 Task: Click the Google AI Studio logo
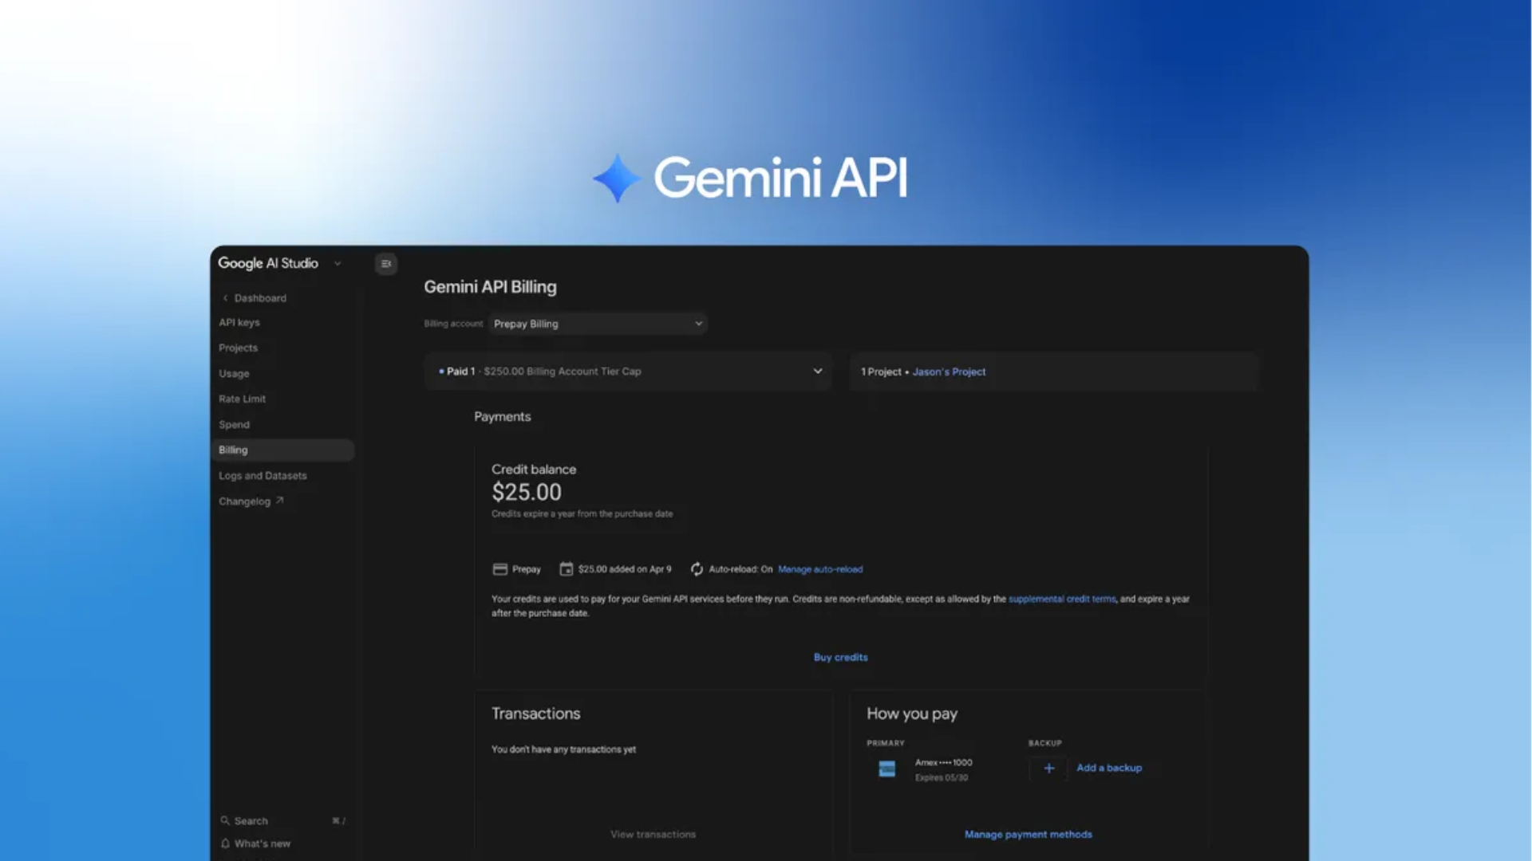pyautogui.click(x=268, y=264)
